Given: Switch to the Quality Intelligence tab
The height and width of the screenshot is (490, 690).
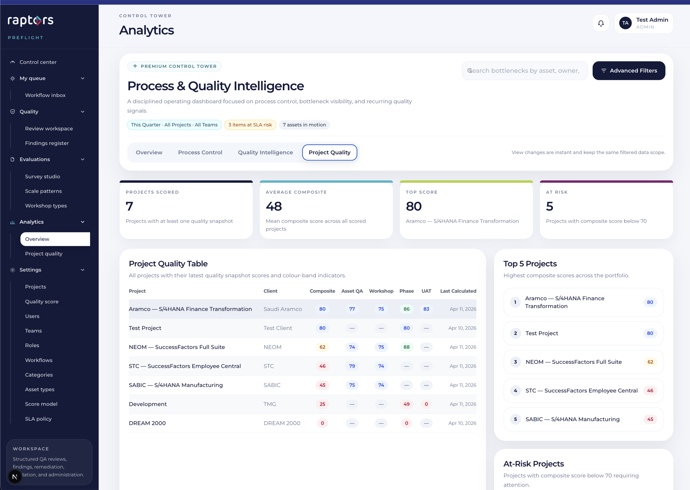Looking at the screenshot, I should [x=265, y=152].
